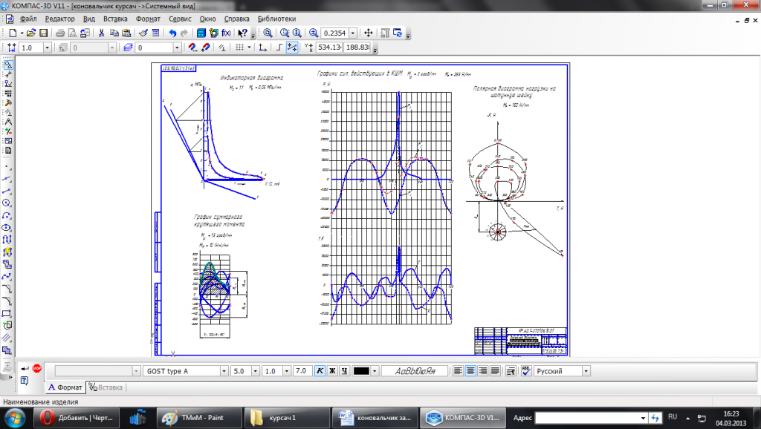
Task: Open the Редактор menu
Action: coord(59,19)
